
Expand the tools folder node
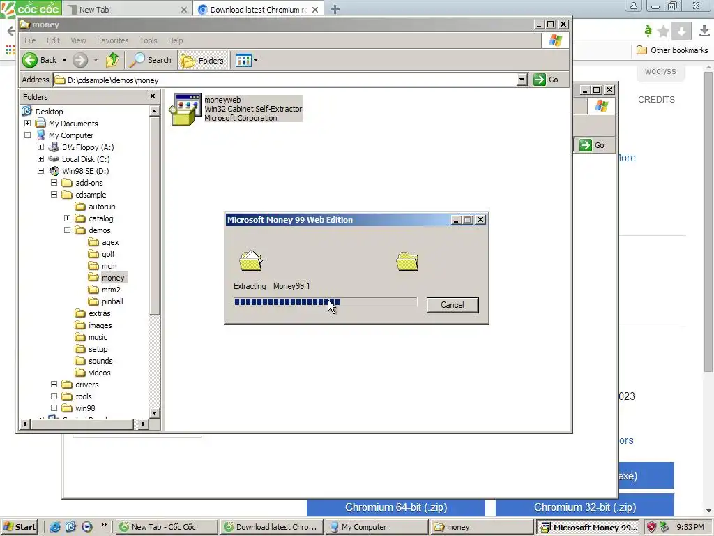[54, 396]
